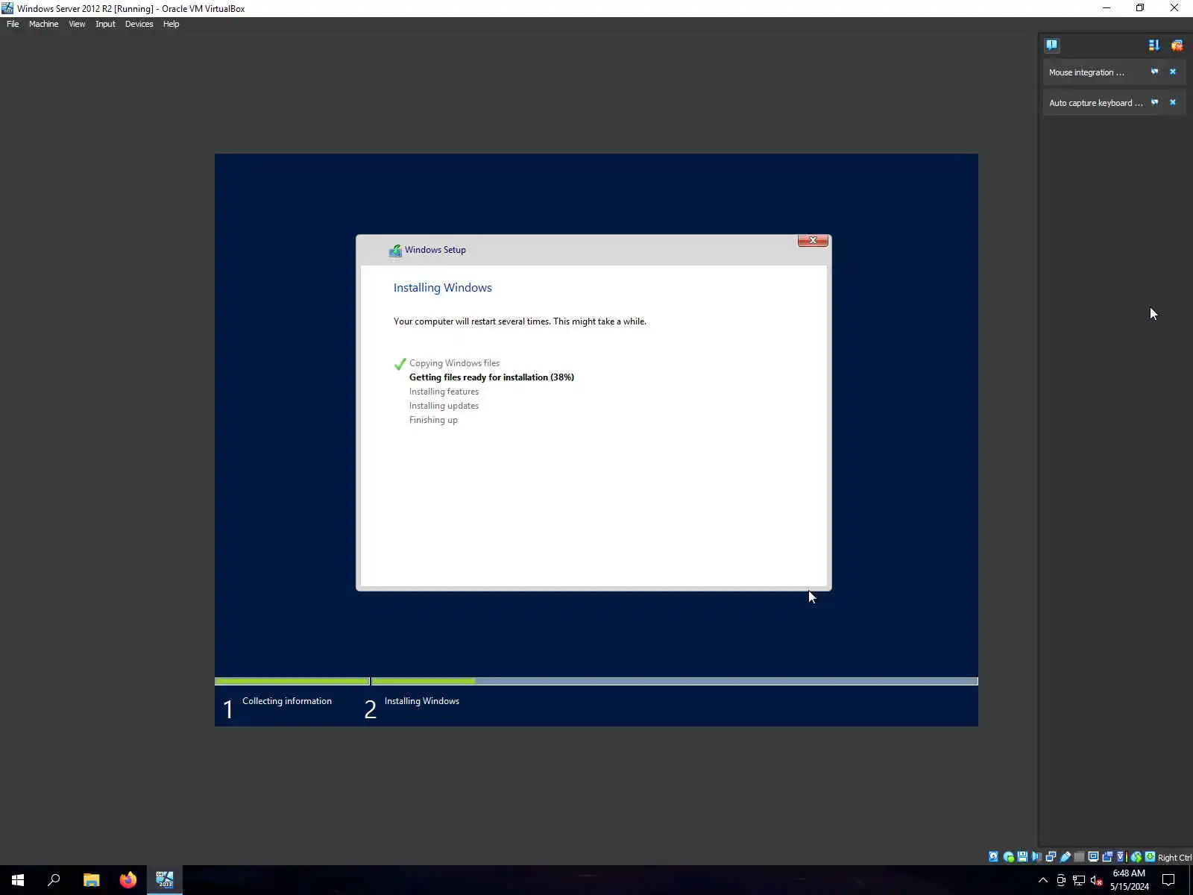
Task: Click the delete all notifications icon
Action: click(1177, 45)
